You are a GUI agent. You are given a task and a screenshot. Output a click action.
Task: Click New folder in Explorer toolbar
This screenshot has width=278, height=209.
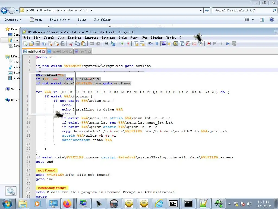coord(102,20)
